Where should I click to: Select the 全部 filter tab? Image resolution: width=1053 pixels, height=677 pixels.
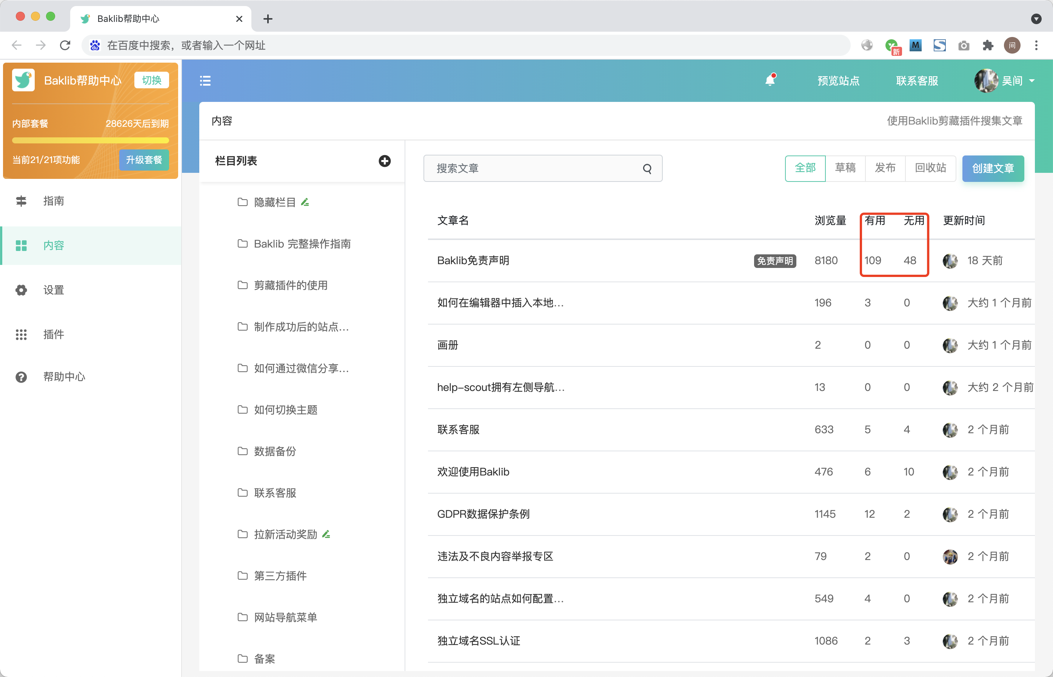[x=805, y=168]
